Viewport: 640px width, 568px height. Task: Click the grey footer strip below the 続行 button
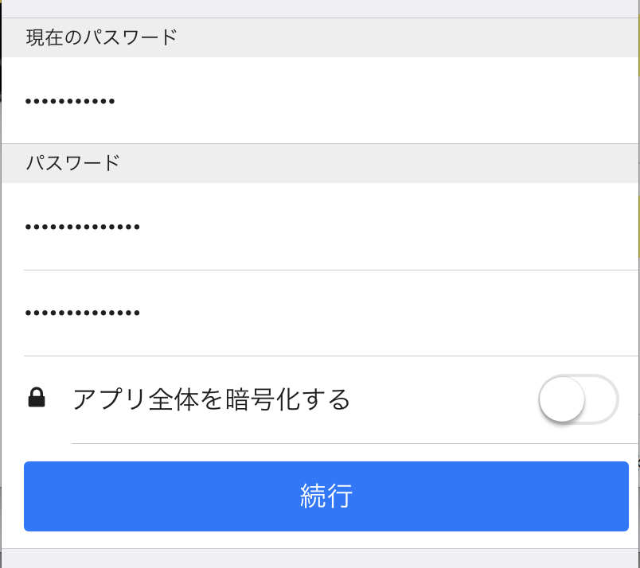320,558
